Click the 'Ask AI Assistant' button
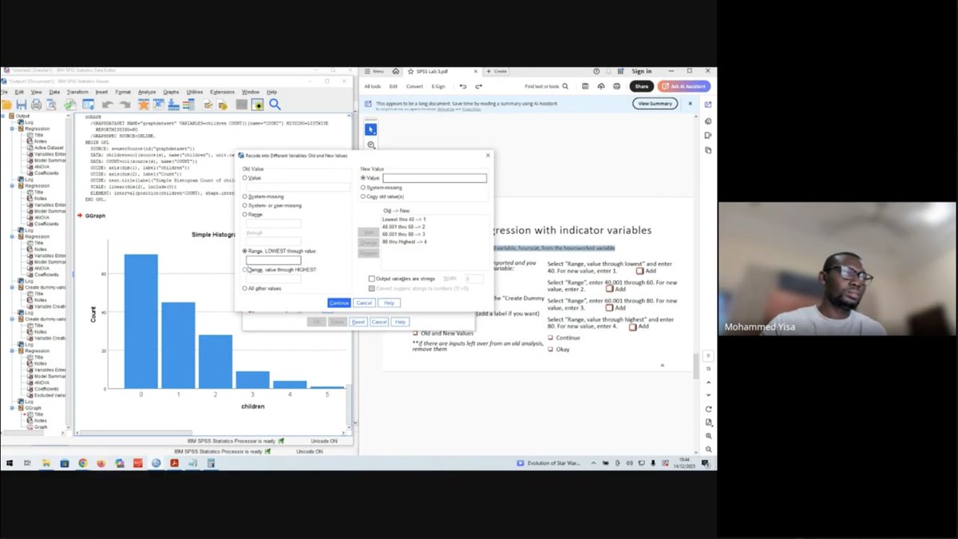958x539 pixels. tap(683, 86)
